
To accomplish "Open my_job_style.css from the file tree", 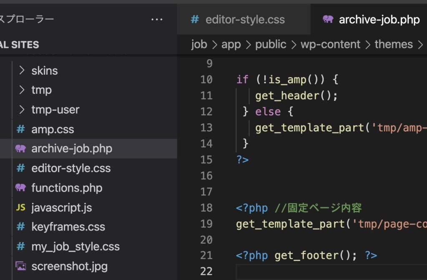I will pos(75,246).
